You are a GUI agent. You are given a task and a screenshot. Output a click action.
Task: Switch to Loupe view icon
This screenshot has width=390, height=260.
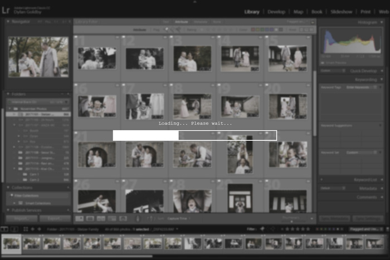tap(90, 219)
